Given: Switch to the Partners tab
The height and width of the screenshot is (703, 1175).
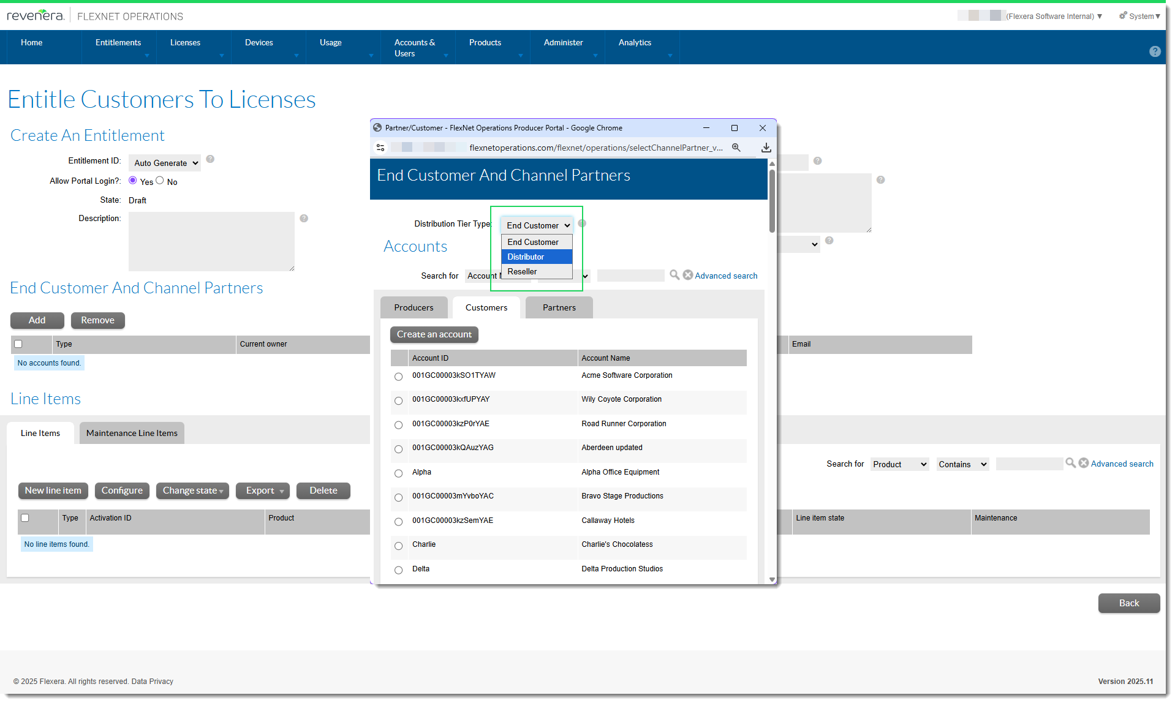Looking at the screenshot, I should 559,307.
